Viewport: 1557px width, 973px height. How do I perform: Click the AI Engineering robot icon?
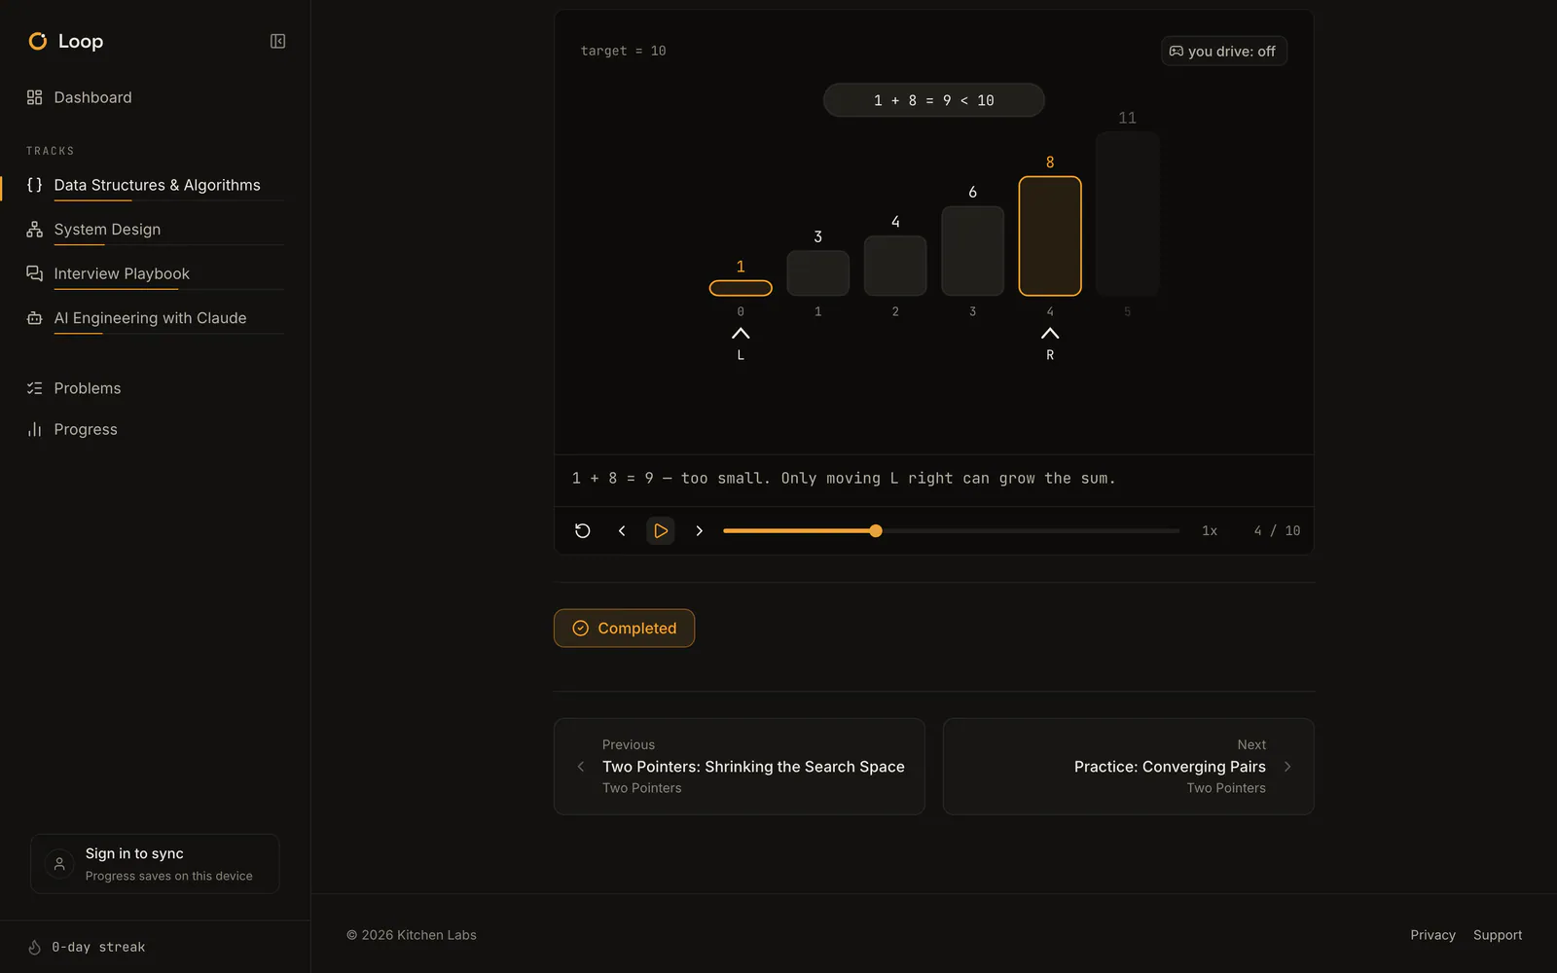tap(35, 318)
